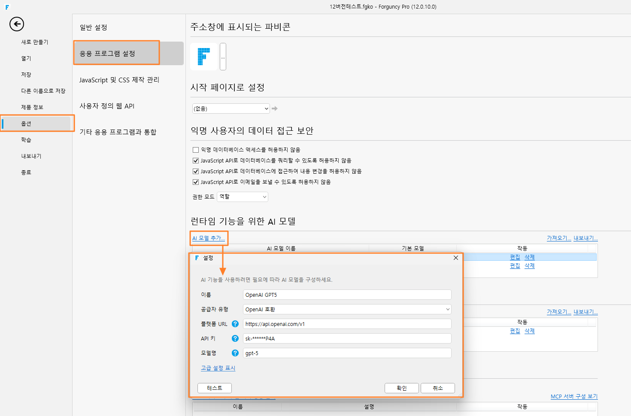Screen dimensions: 631x416
Task: Click 내보내기... link in the AI 모델 section
Action: click(586, 238)
